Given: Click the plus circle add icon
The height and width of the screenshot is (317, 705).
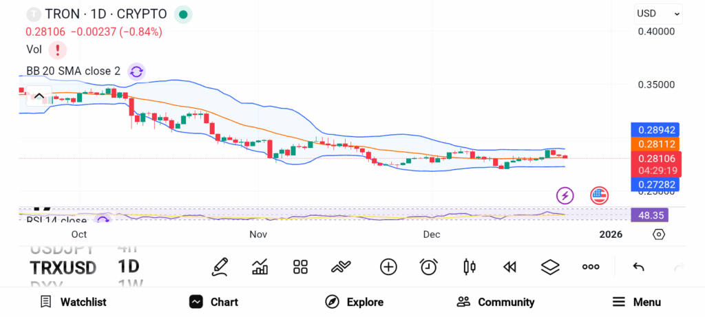Looking at the screenshot, I should point(388,267).
